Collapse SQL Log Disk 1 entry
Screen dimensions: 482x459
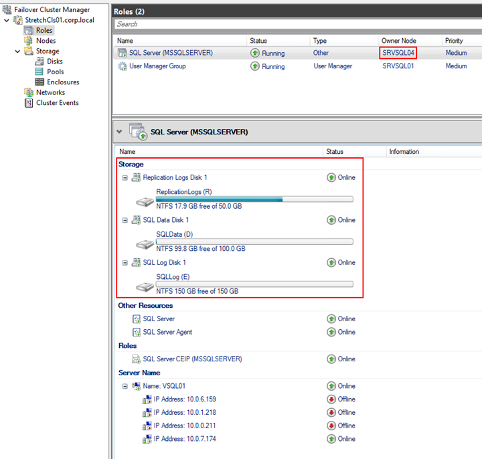[125, 263]
